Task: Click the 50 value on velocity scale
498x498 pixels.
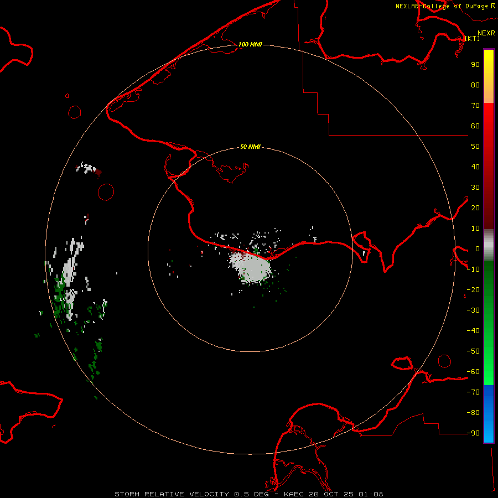Action: (475, 147)
